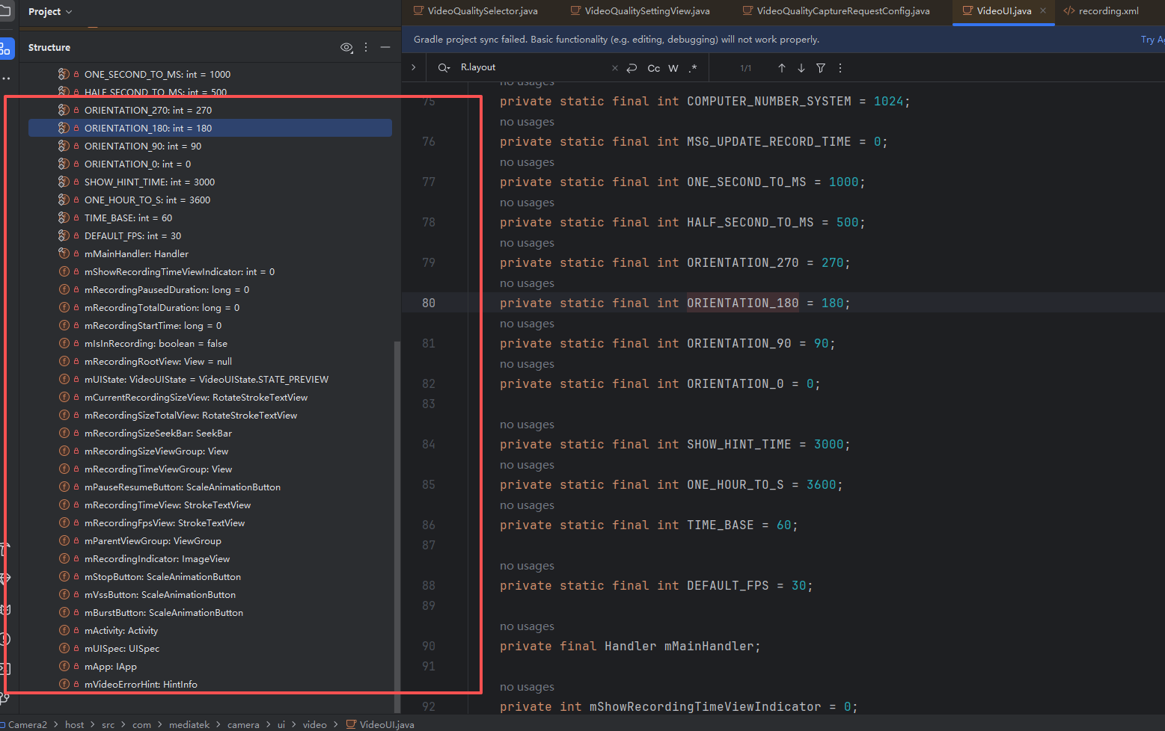
Task: Click field icon of mActivity row
Action: coord(64,630)
